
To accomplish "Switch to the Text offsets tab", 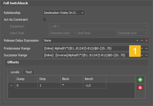I will pos(29,72).
